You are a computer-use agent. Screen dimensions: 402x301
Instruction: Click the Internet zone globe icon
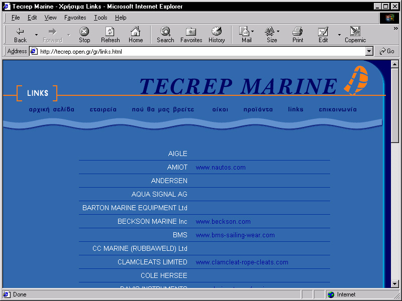tap(331, 294)
